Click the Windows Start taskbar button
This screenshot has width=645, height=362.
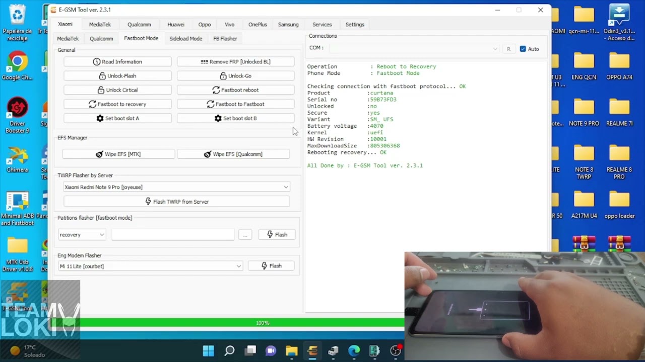(208, 350)
